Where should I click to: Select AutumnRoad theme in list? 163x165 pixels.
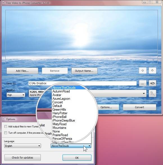(x=61, y=91)
